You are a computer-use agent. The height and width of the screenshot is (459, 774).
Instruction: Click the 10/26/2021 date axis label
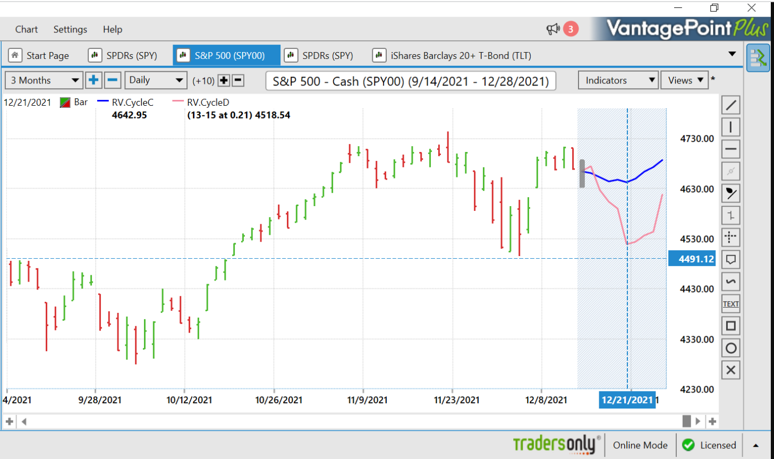(278, 400)
